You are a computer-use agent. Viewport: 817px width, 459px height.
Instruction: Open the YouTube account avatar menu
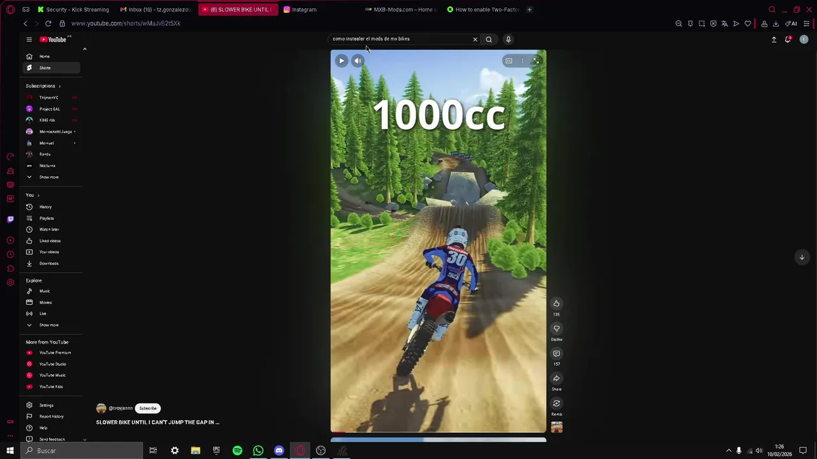click(x=804, y=40)
